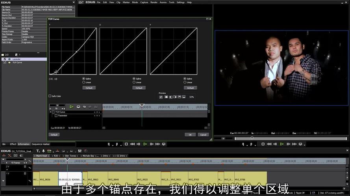The width and height of the screenshot is (350, 196).
Task: Step to next frame in left player
Action: tap(152, 144)
